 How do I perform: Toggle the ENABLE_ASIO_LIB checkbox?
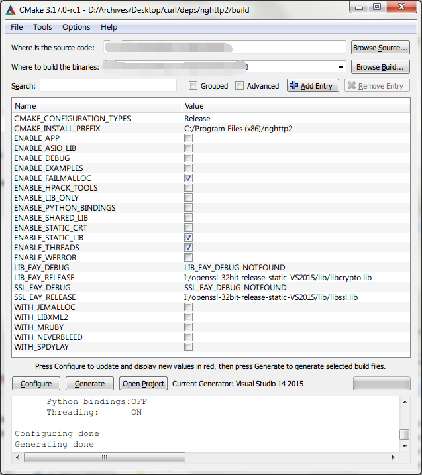(188, 148)
